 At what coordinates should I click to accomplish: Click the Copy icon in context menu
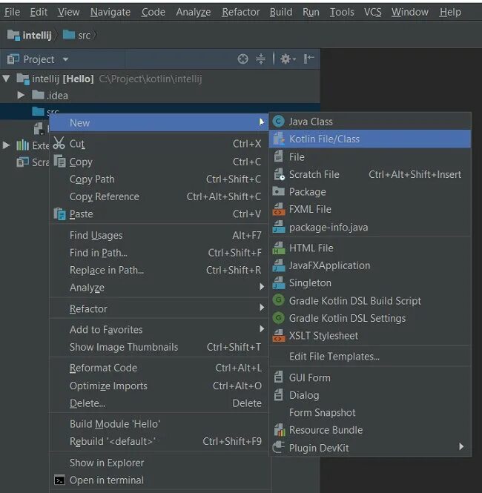click(x=59, y=162)
